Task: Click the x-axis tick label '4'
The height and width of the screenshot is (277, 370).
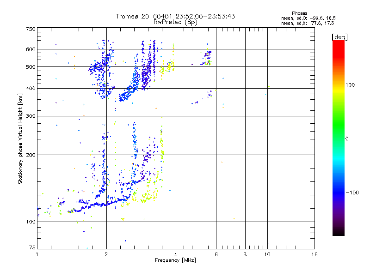Action: pyautogui.click(x=176, y=254)
